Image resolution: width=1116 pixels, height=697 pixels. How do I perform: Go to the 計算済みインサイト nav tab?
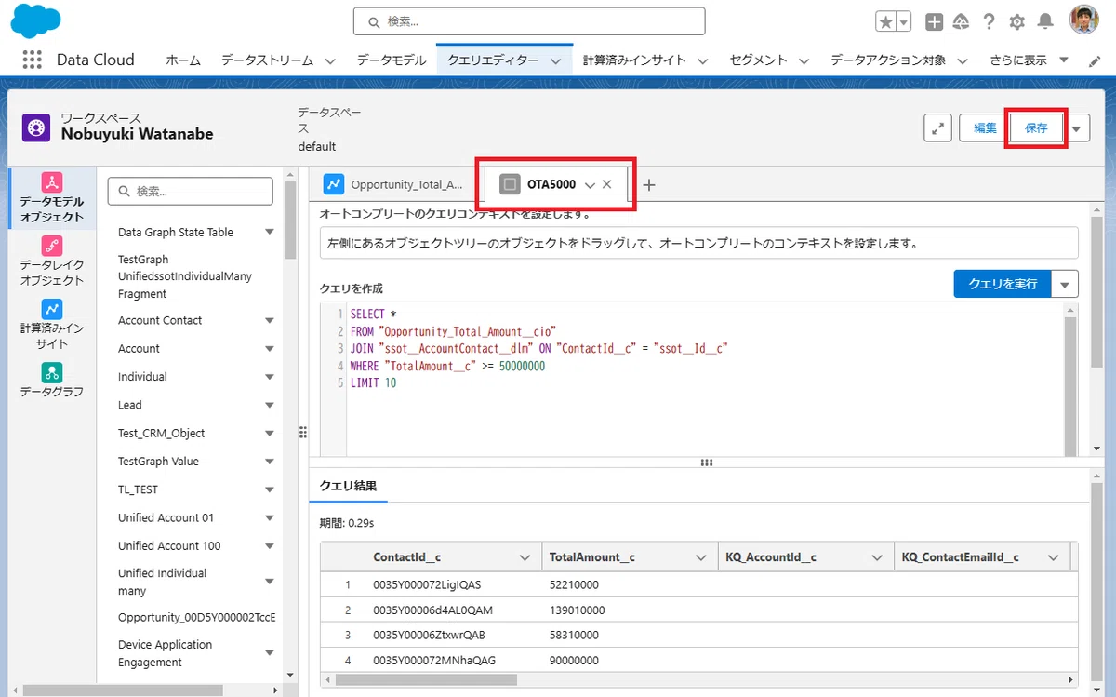click(x=634, y=60)
